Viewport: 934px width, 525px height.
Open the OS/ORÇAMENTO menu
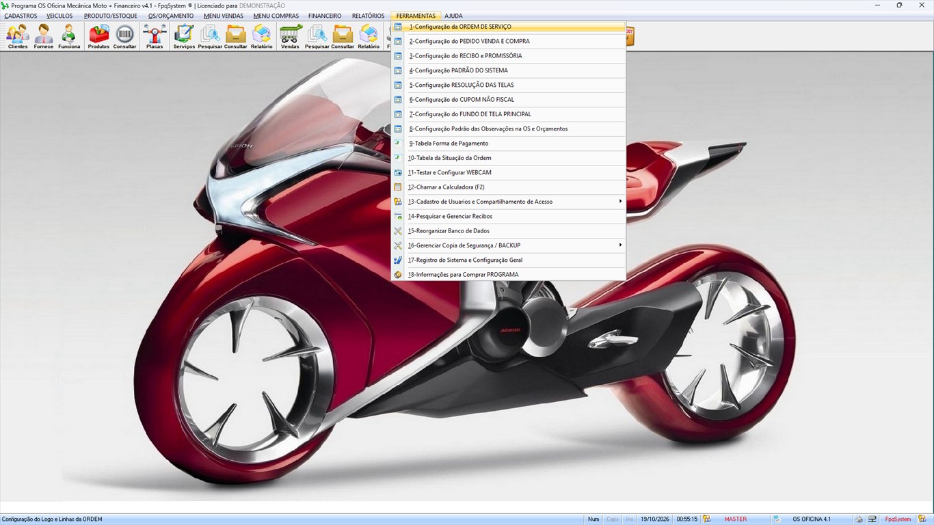click(x=171, y=16)
